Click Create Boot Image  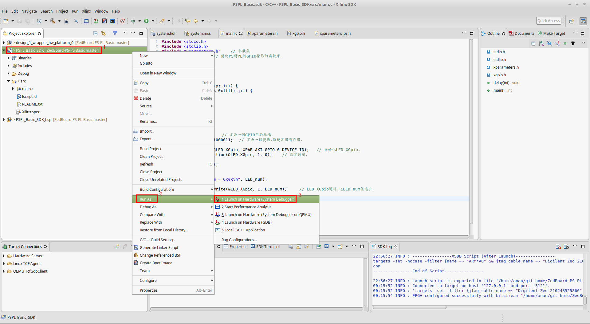pos(173,263)
